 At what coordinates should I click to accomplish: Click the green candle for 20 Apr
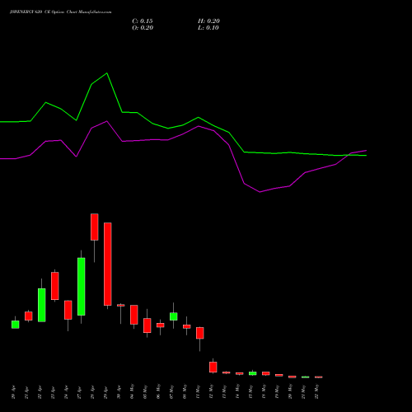pyautogui.click(x=16, y=325)
